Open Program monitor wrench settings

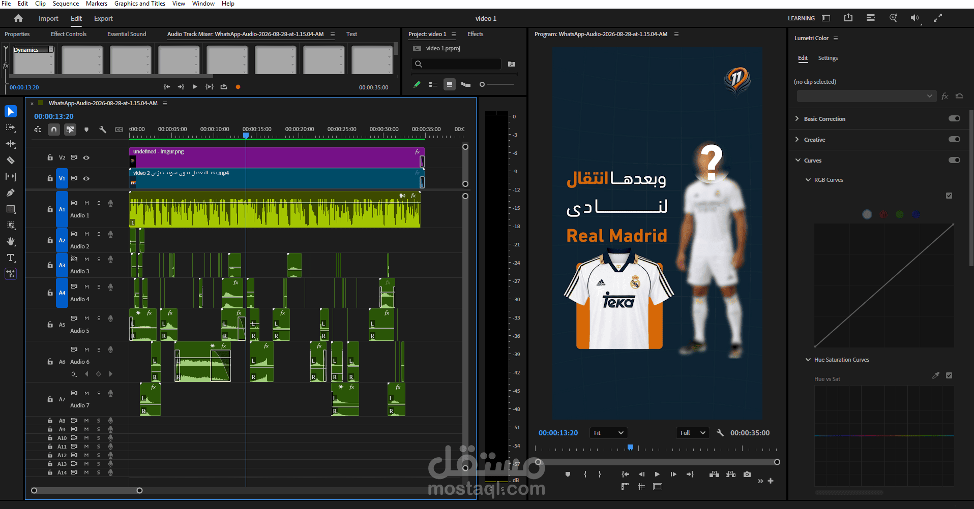click(x=720, y=433)
